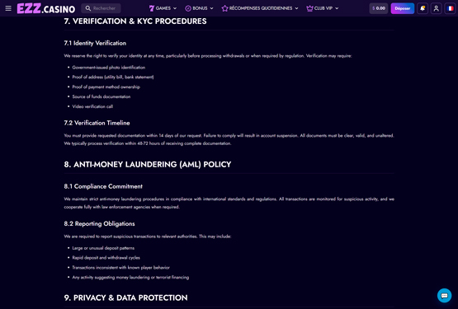Click text Government-issued photo identification

109,68
